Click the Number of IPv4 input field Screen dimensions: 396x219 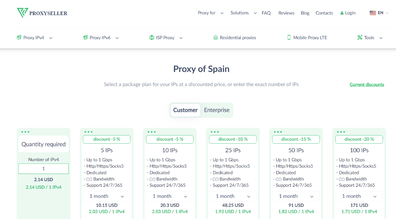tap(44, 169)
